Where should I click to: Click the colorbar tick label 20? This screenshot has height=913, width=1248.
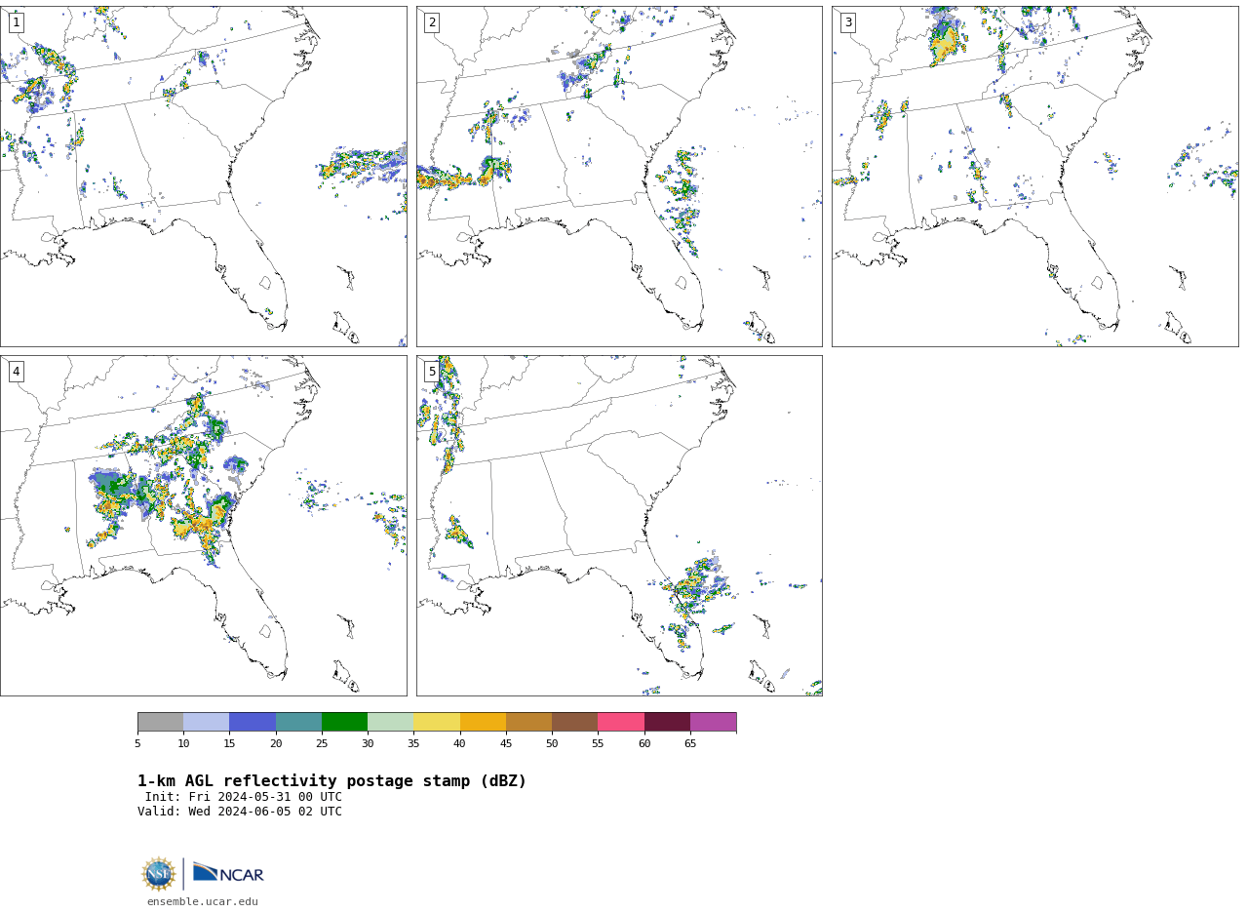[276, 743]
